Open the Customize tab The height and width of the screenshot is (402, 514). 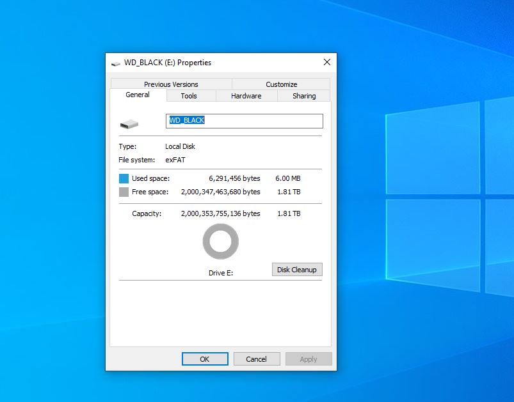pos(281,84)
